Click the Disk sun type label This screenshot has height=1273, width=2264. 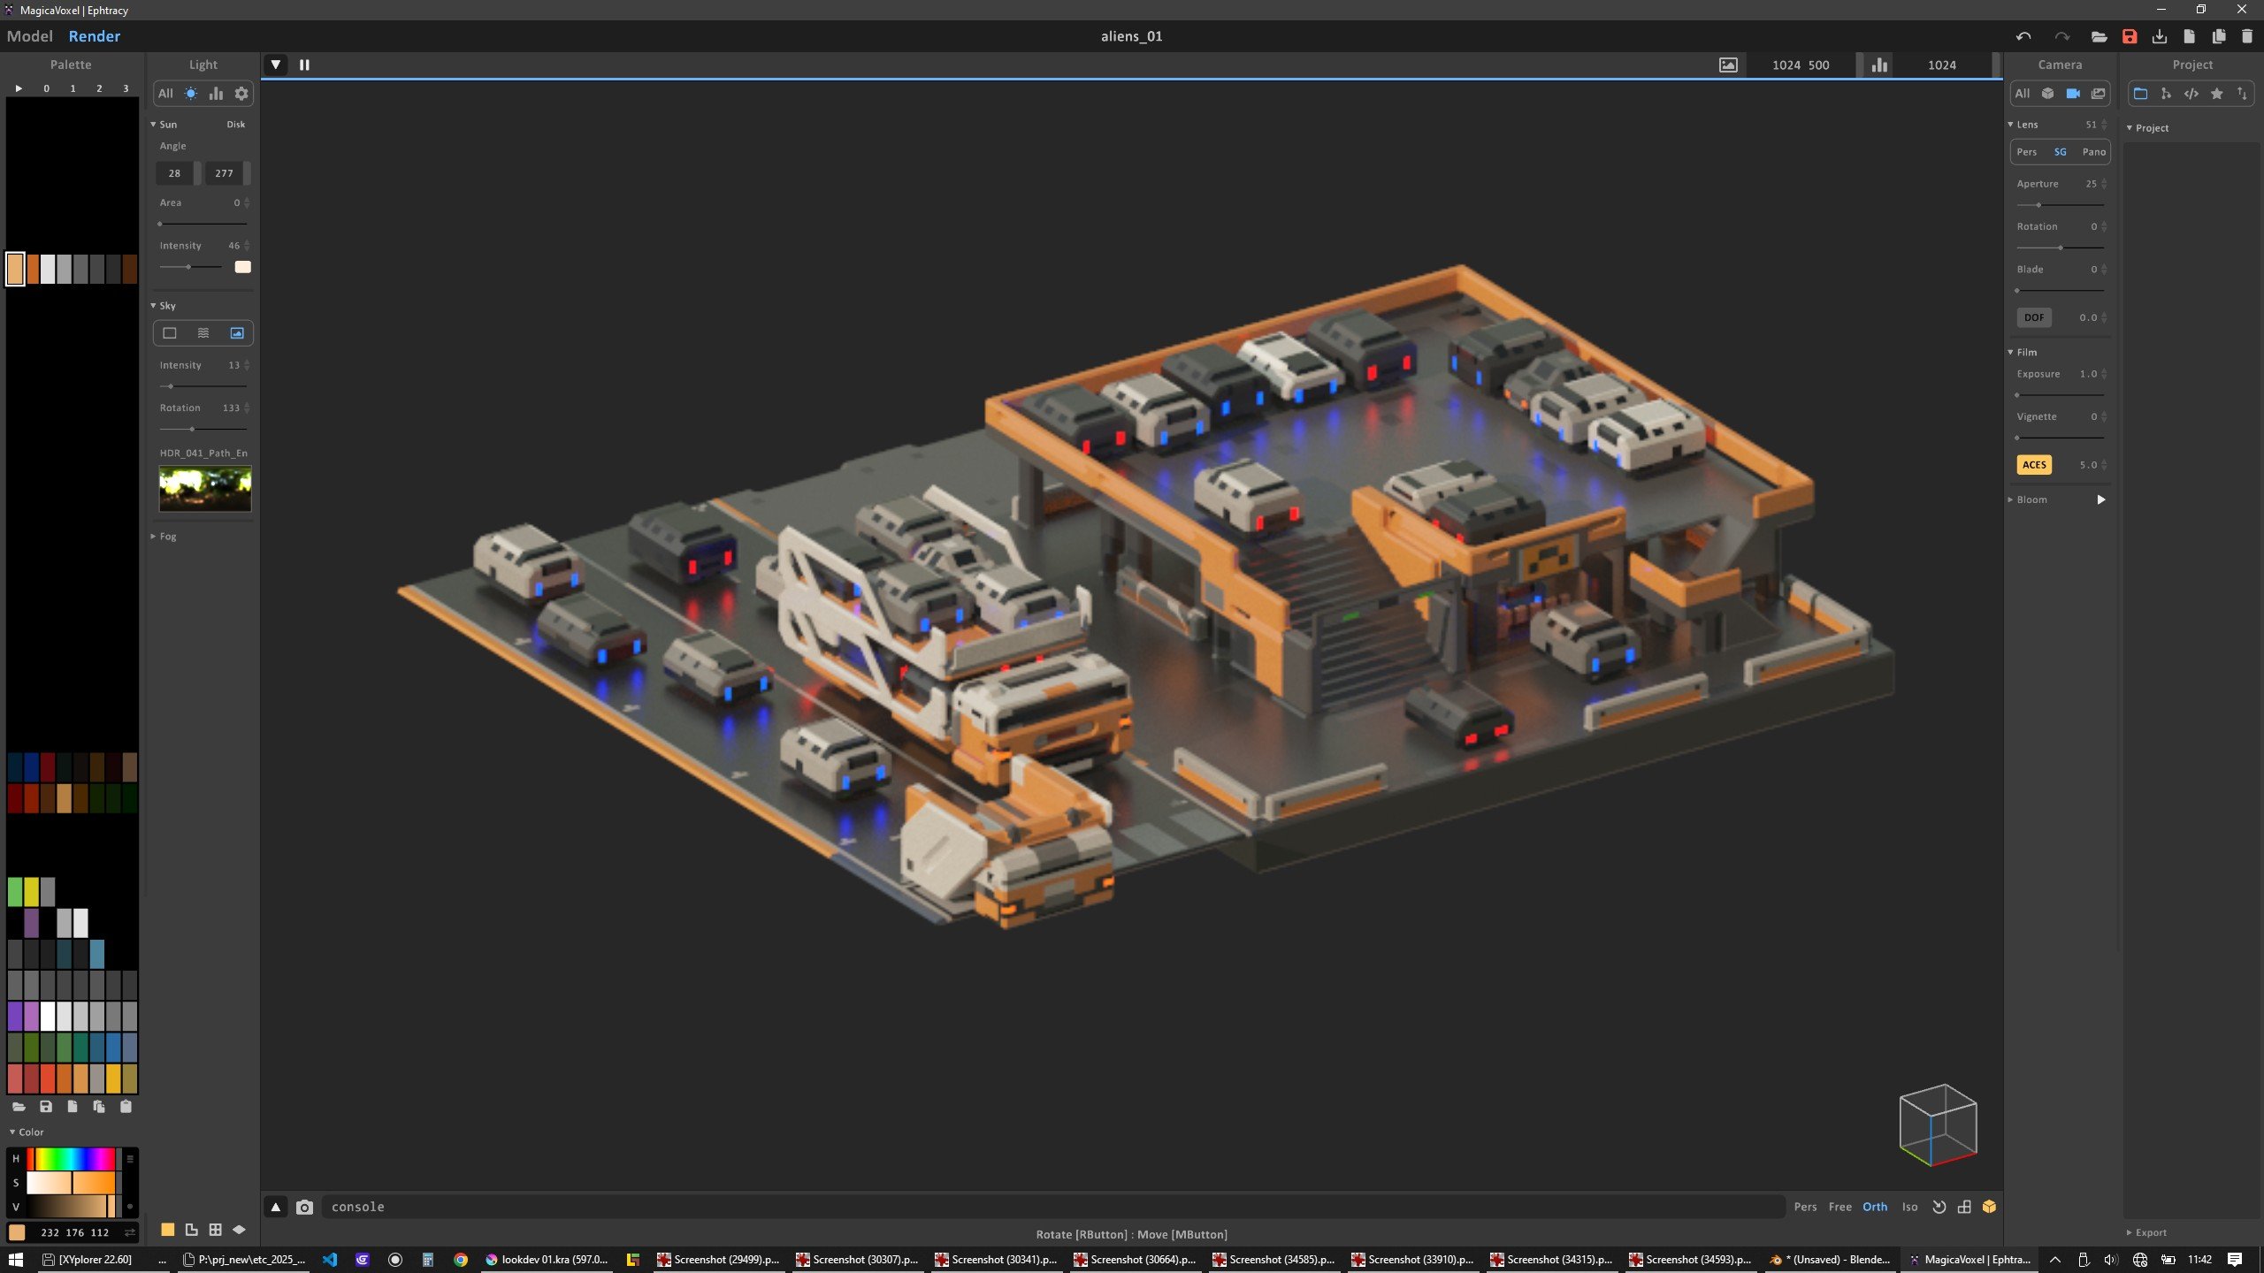coord(235,125)
